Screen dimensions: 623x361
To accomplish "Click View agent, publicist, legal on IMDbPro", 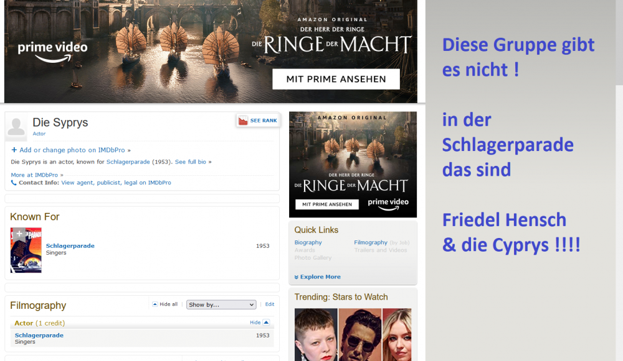I will pos(116,183).
